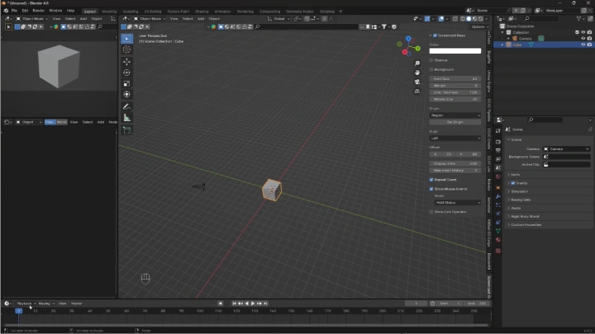Jump to the timeline end frame
Viewport: 595px width, 334px height.
pyautogui.click(x=265, y=303)
